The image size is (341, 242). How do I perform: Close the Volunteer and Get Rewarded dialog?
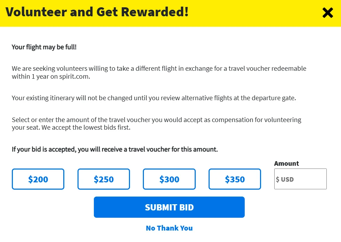[x=327, y=13]
